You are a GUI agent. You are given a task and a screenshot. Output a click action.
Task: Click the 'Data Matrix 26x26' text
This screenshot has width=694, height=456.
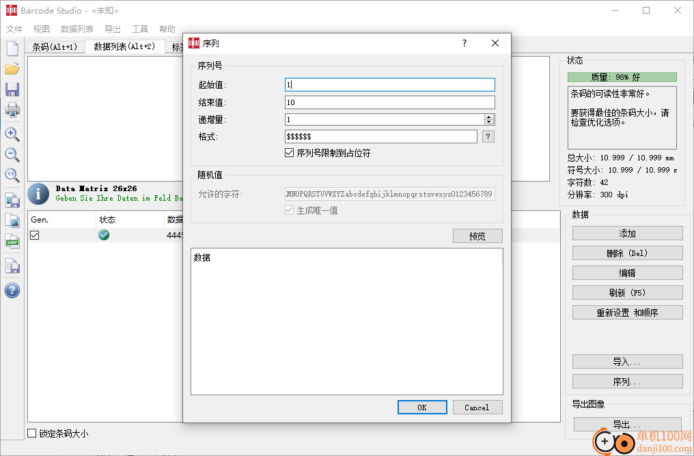(x=96, y=188)
